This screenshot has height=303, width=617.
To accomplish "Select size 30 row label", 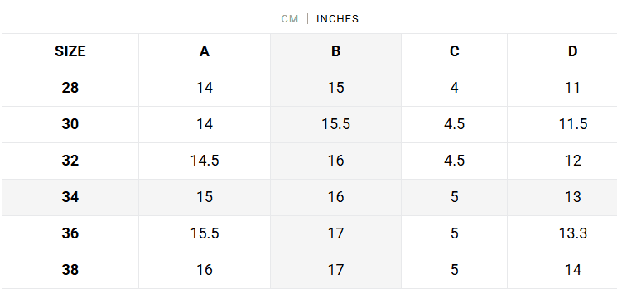I will point(70,124).
